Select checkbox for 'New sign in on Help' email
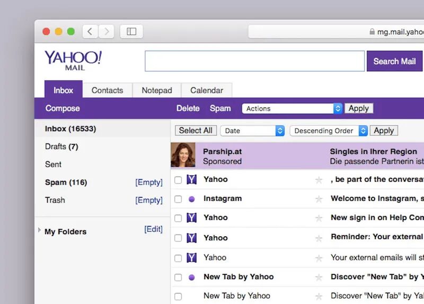 coord(178,218)
